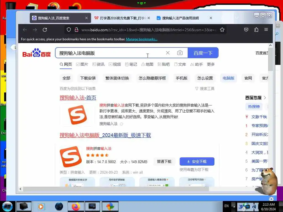
Task: Filter results by 怎么设置
Action: pos(205,78)
